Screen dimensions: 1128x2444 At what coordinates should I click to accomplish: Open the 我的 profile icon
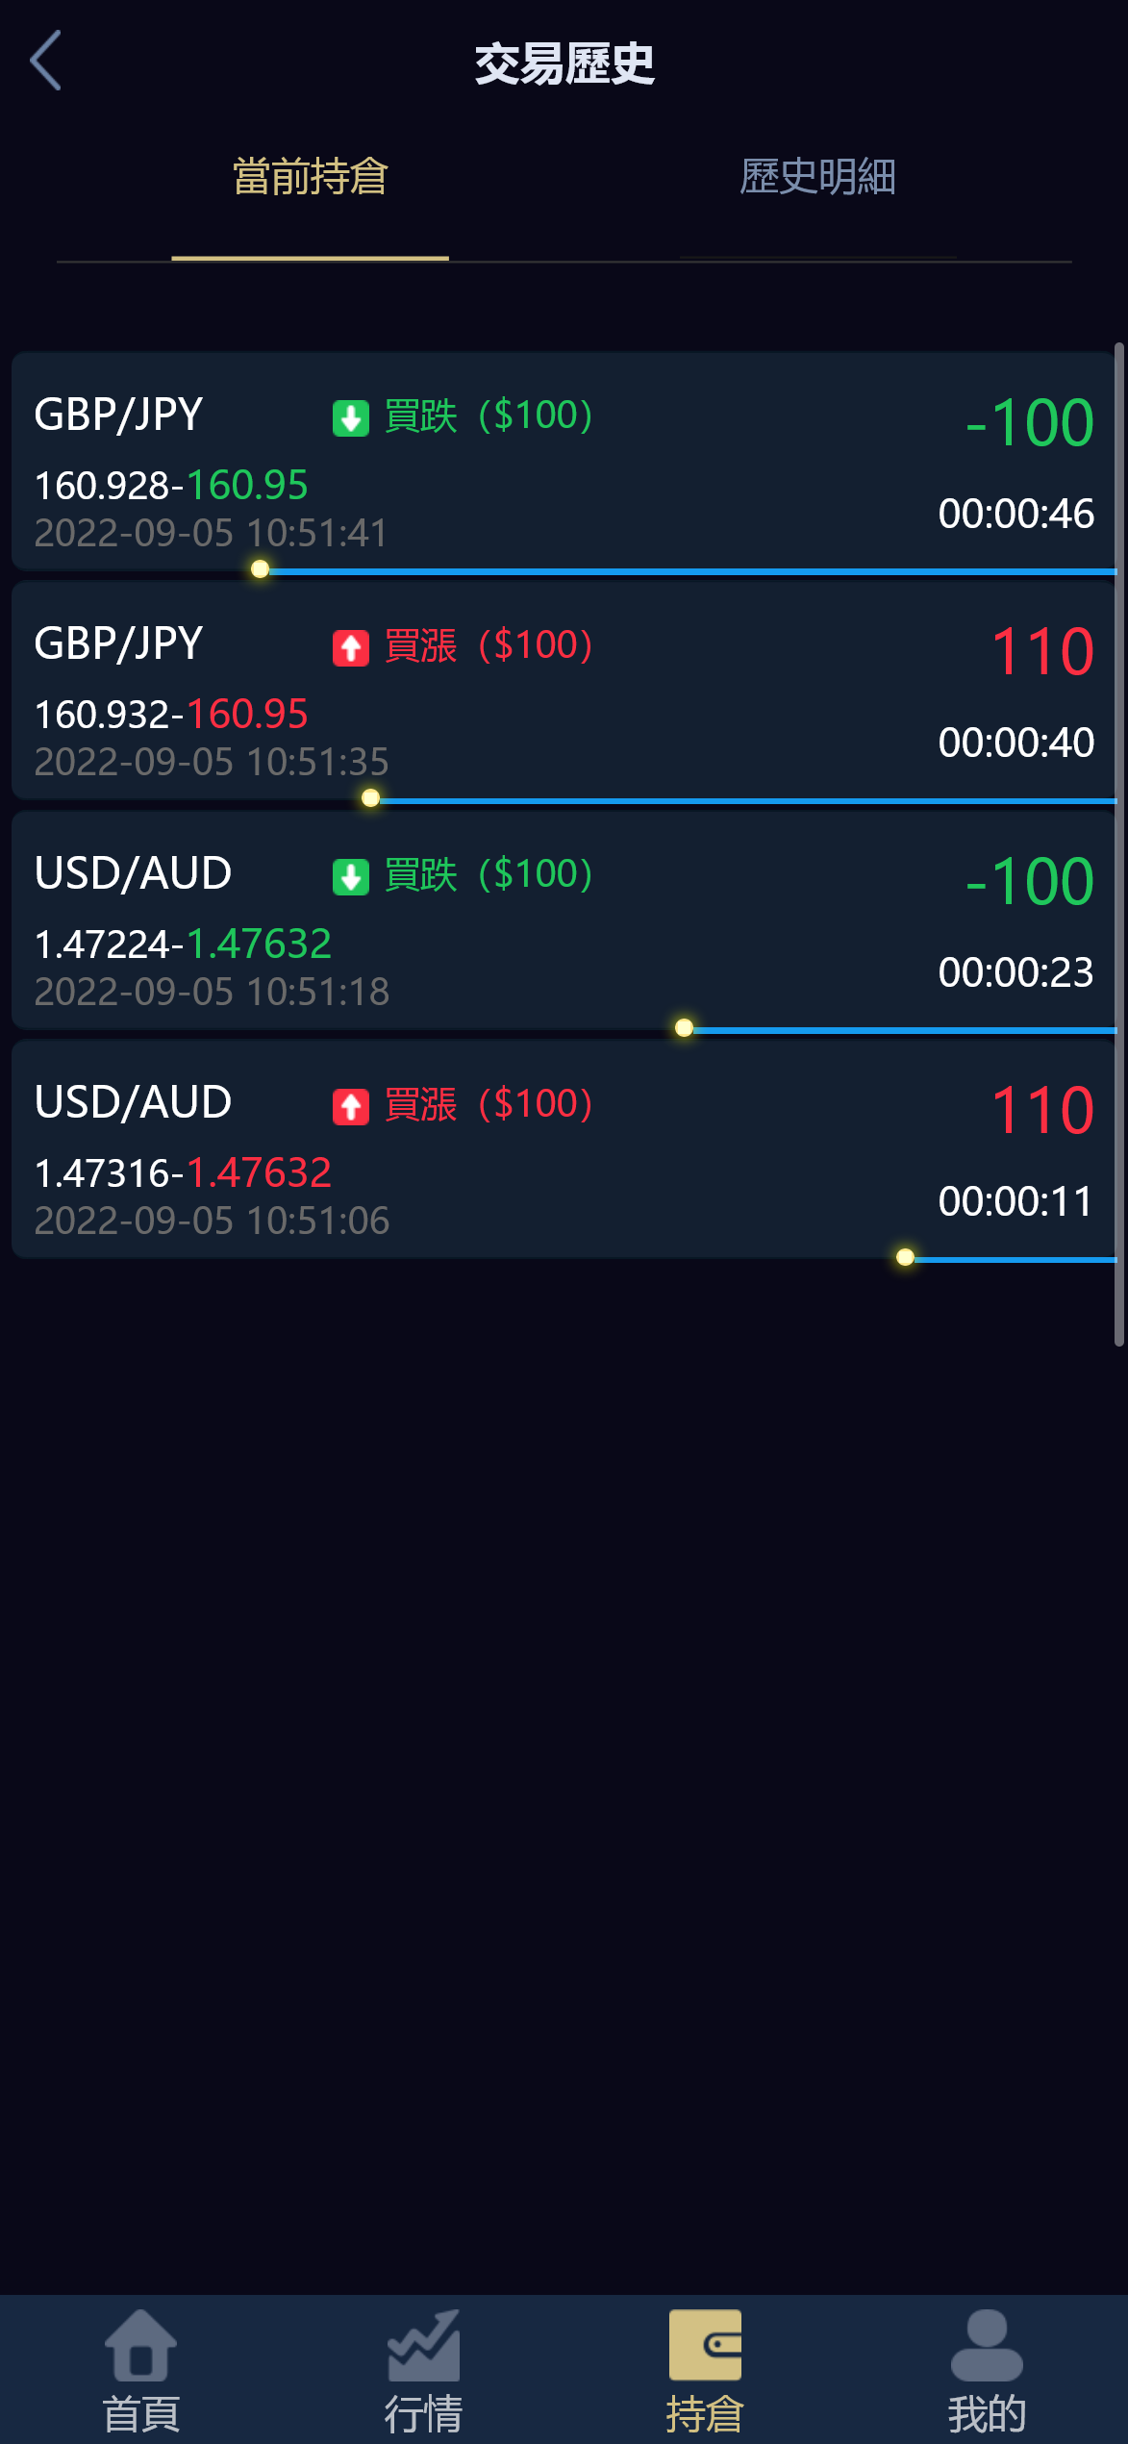point(987,2345)
